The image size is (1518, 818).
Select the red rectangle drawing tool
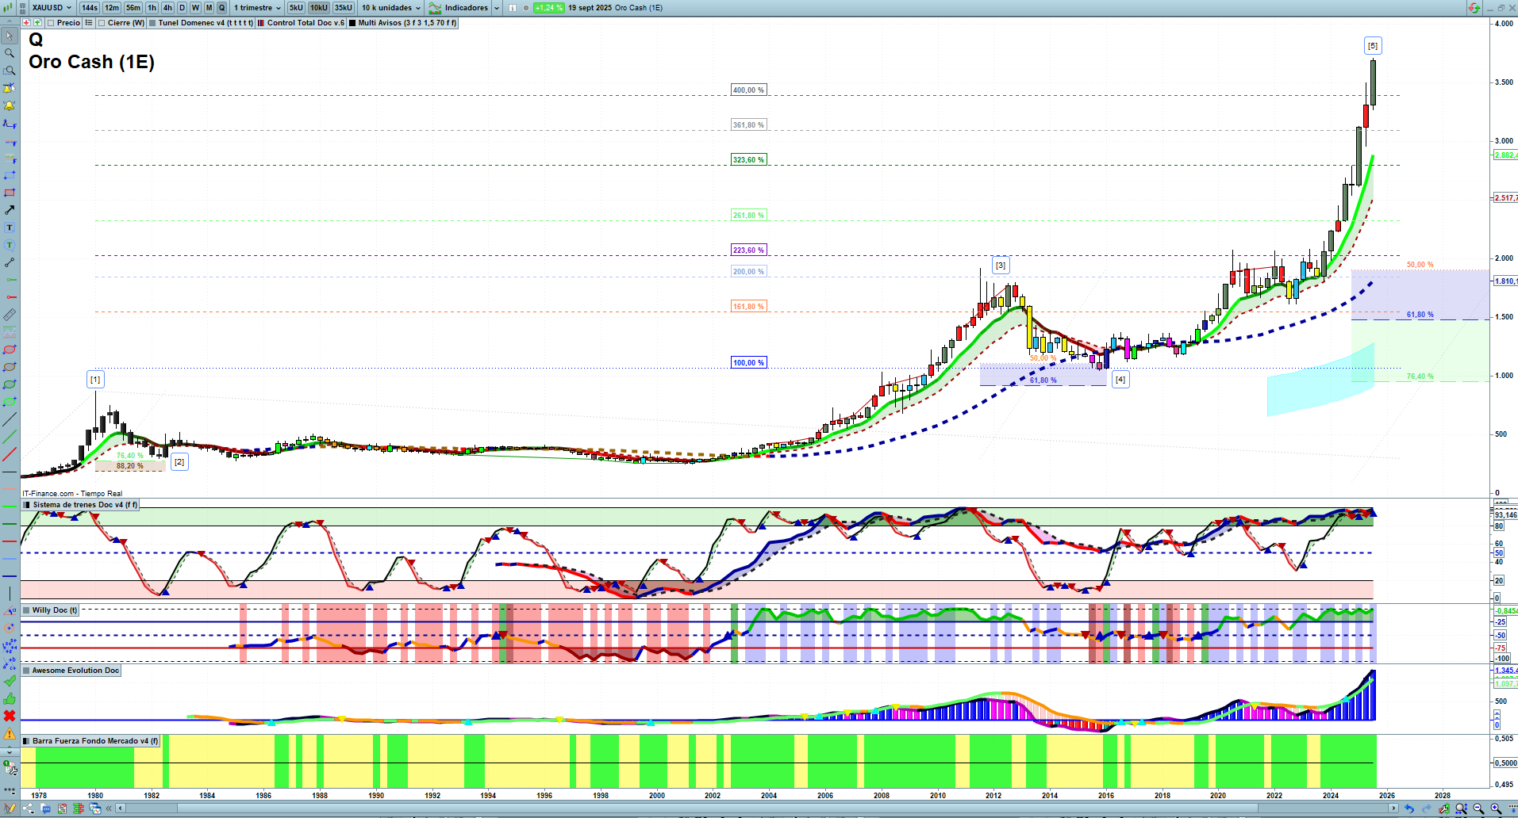pyautogui.click(x=10, y=193)
